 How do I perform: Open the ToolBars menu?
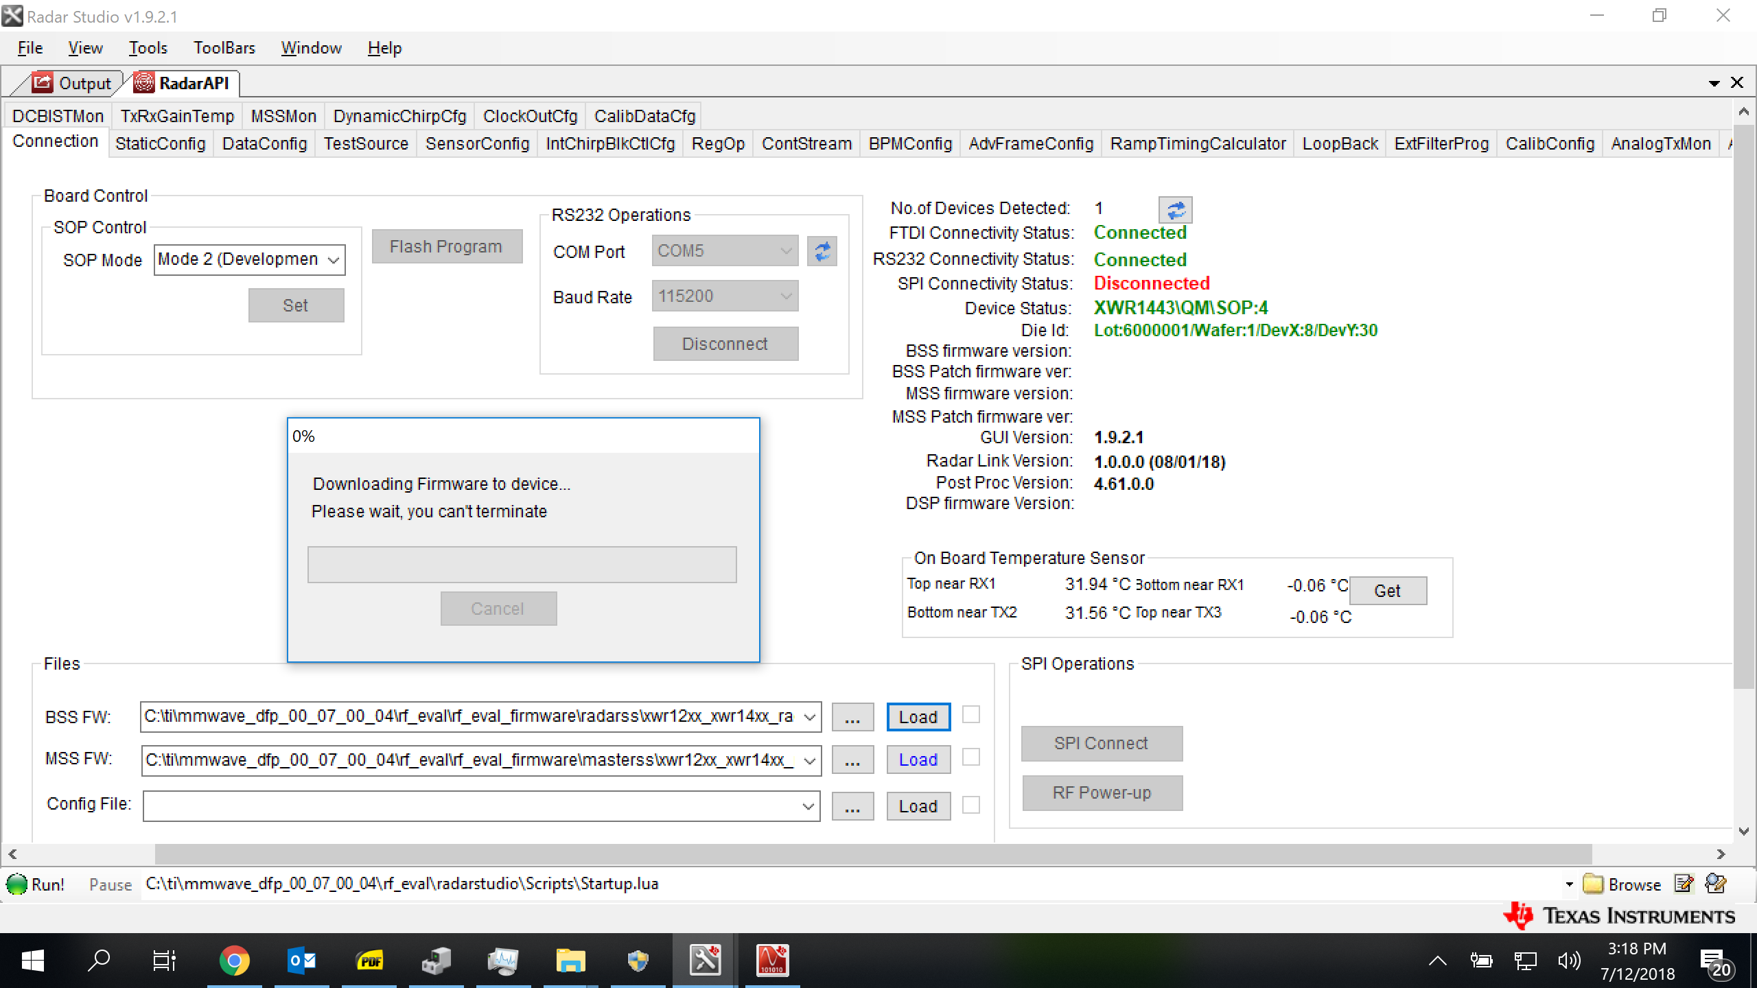(224, 48)
